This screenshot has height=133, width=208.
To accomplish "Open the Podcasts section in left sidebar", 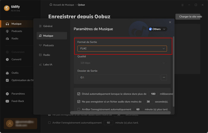I will (x=17, y=31).
